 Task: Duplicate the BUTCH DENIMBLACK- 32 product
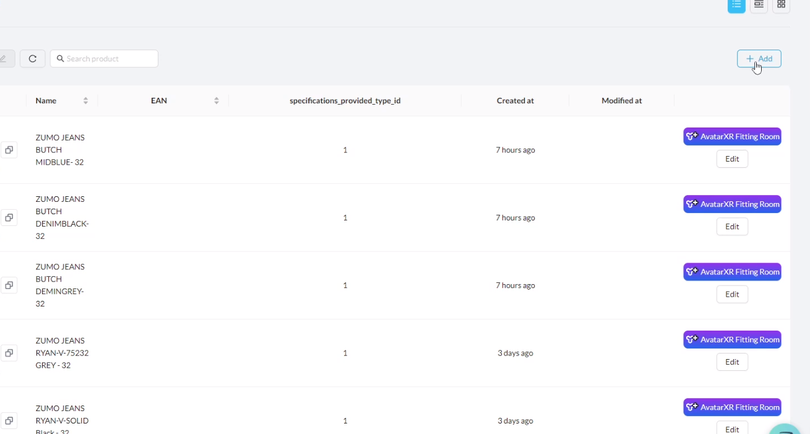tap(9, 218)
